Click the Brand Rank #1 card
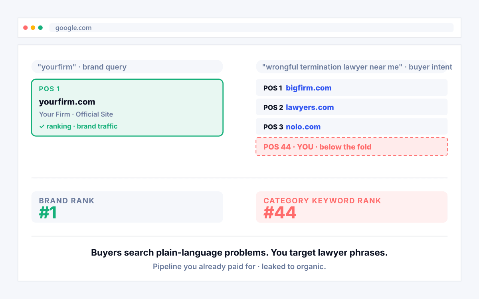This screenshot has height=299, width=479. click(127, 207)
